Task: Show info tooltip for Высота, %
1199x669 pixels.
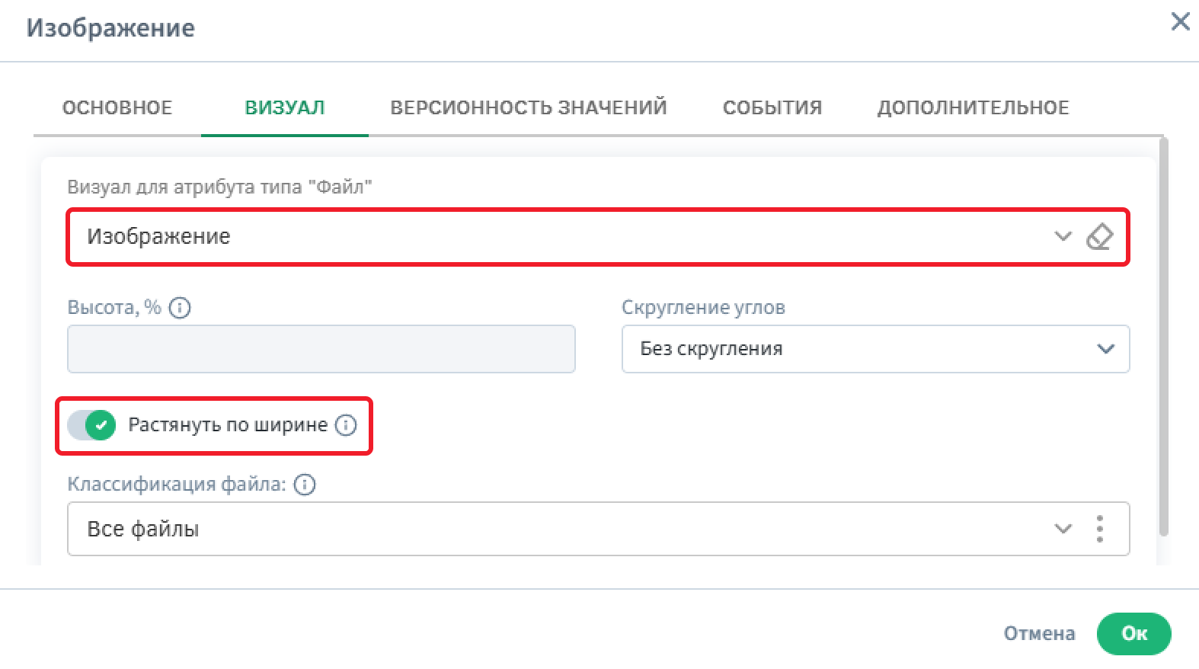Action: tap(180, 308)
